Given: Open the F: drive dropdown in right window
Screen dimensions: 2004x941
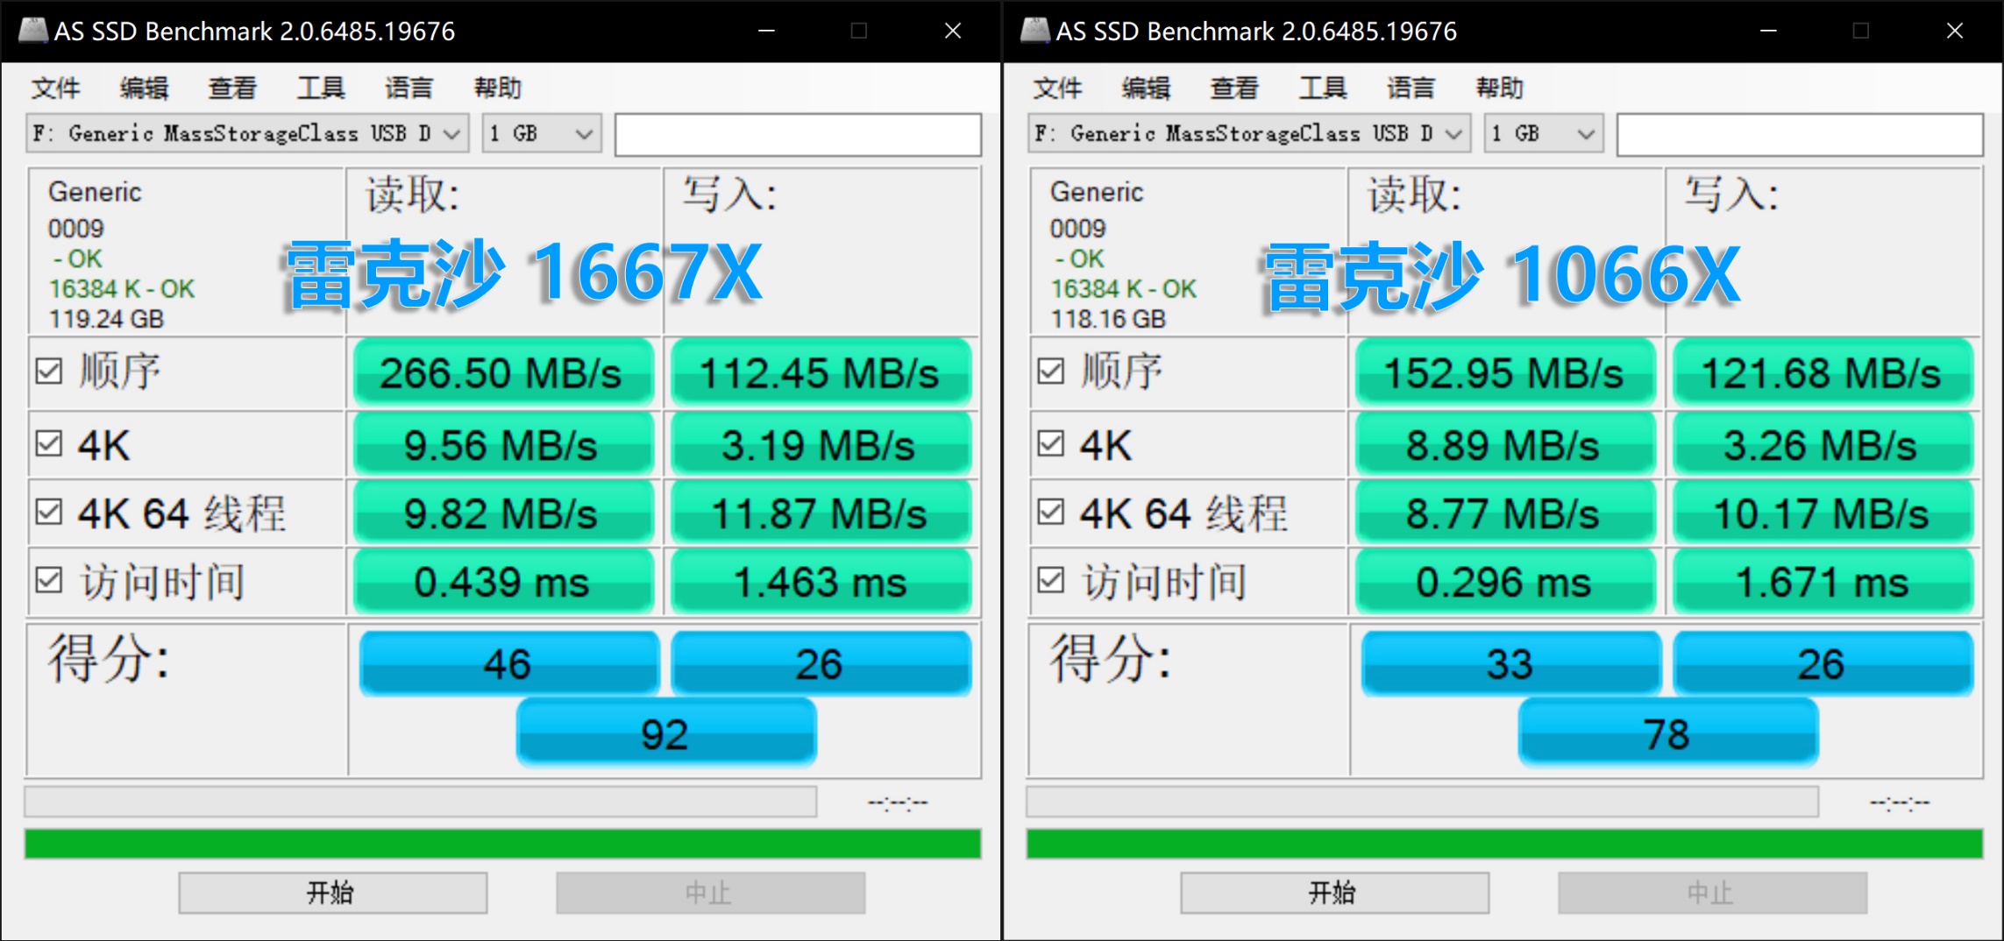Looking at the screenshot, I should coord(1249,133).
